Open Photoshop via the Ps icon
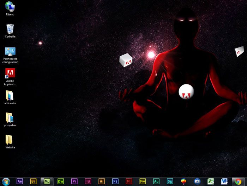 tap(115, 181)
